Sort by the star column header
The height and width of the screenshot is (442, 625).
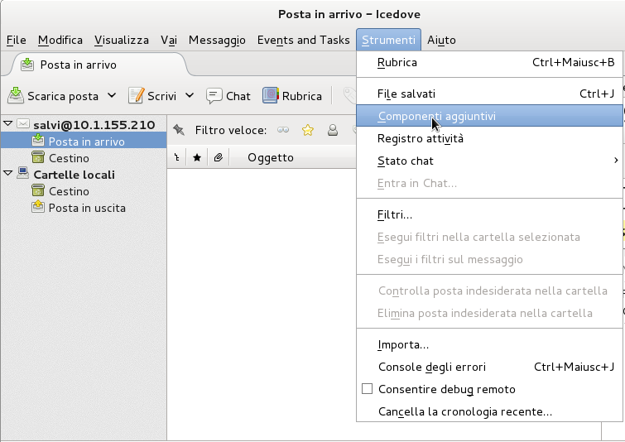[197, 158]
